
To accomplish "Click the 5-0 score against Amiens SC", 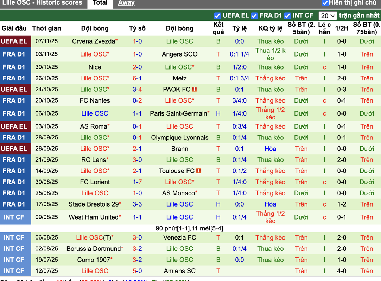I will pos(137,271).
